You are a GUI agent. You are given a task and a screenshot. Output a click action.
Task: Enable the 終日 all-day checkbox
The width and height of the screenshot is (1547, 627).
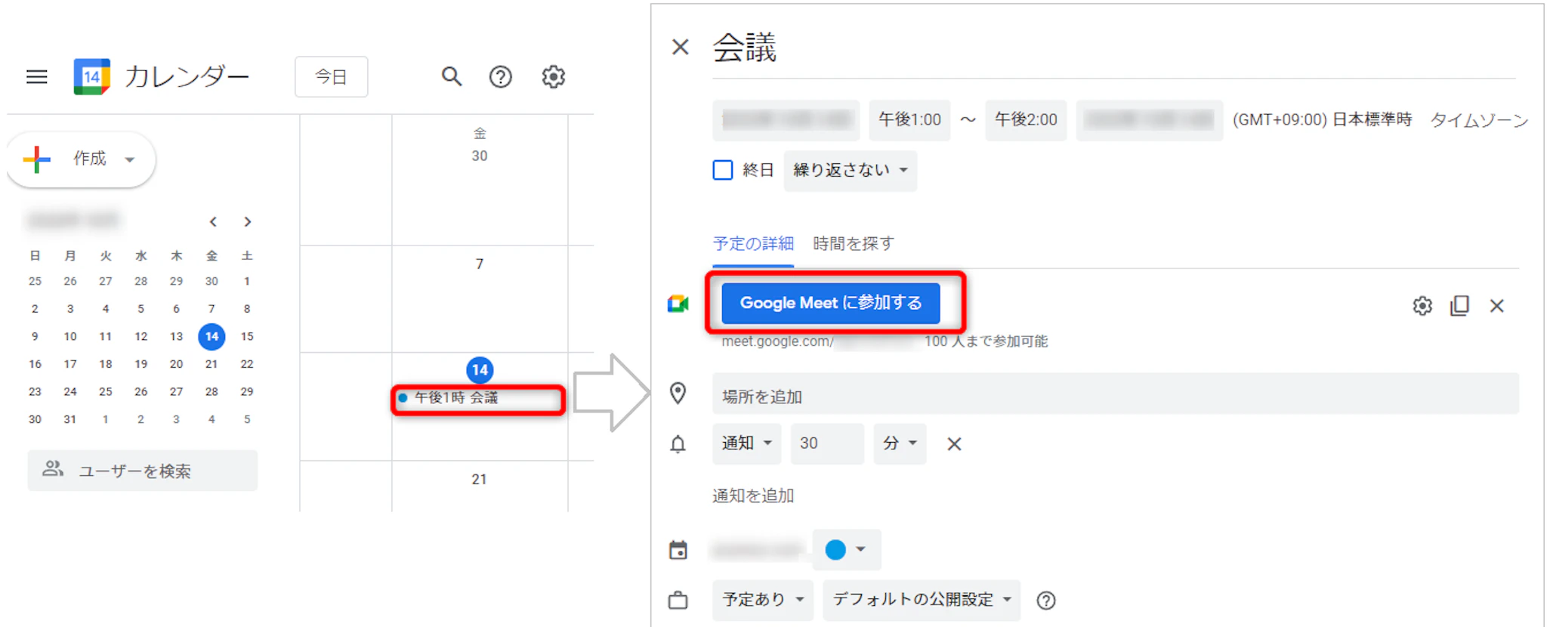[x=723, y=170]
